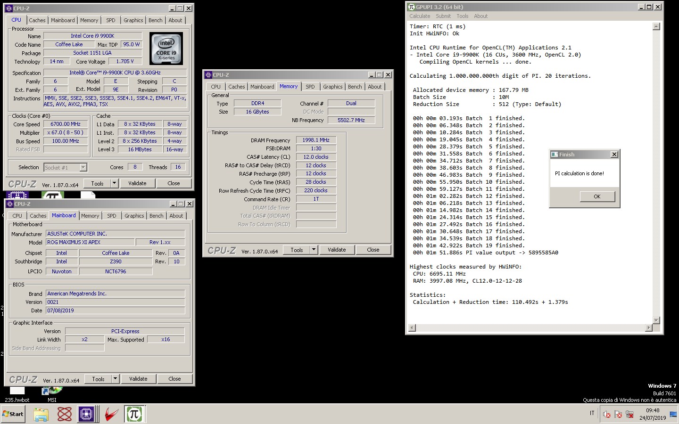
Task: Click the Close X of the Finish dialog
Action: 614,155
